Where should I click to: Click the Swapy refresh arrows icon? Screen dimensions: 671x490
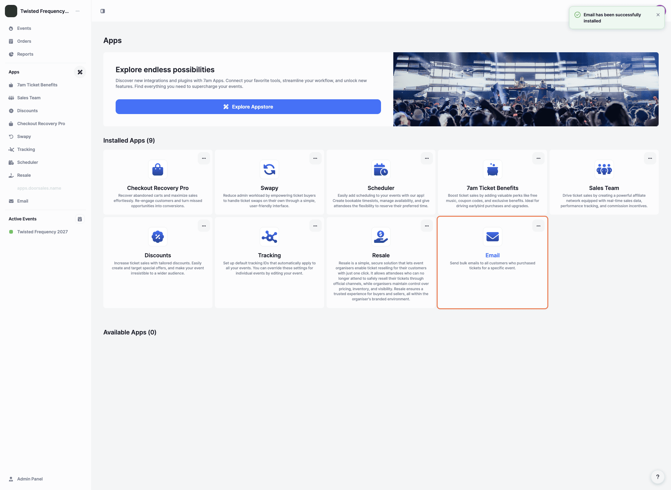click(269, 169)
